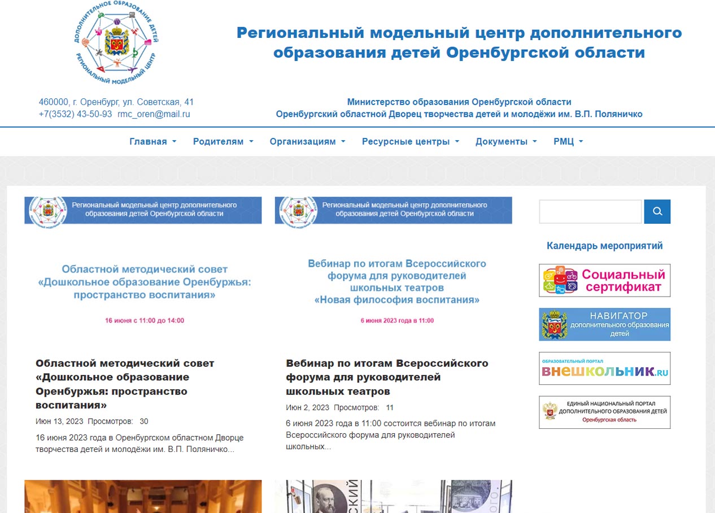Open the Навигатор дополнительного образования banner

[x=604, y=324]
